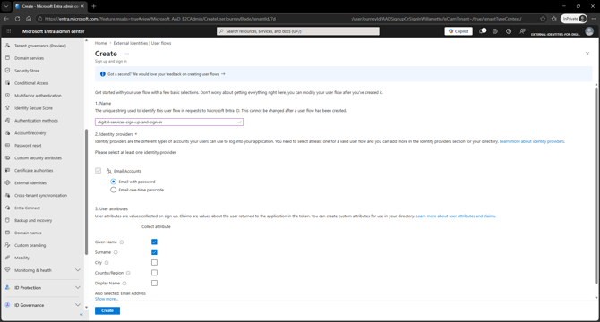Switch to the Entra admin center browser tab

(50, 6)
